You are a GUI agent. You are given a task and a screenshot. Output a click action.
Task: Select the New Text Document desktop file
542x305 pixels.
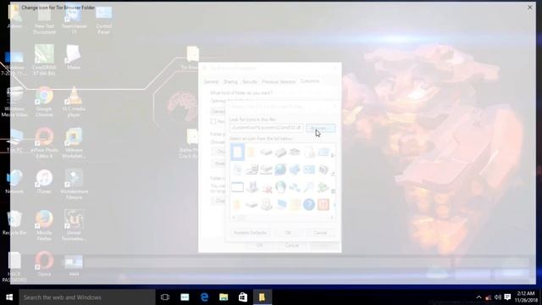[x=44, y=20]
